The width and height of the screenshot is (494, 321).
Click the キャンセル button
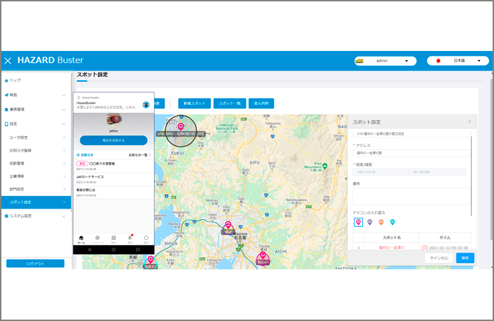[x=439, y=257]
